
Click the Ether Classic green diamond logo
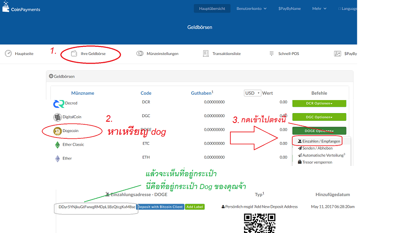click(x=57, y=145)
